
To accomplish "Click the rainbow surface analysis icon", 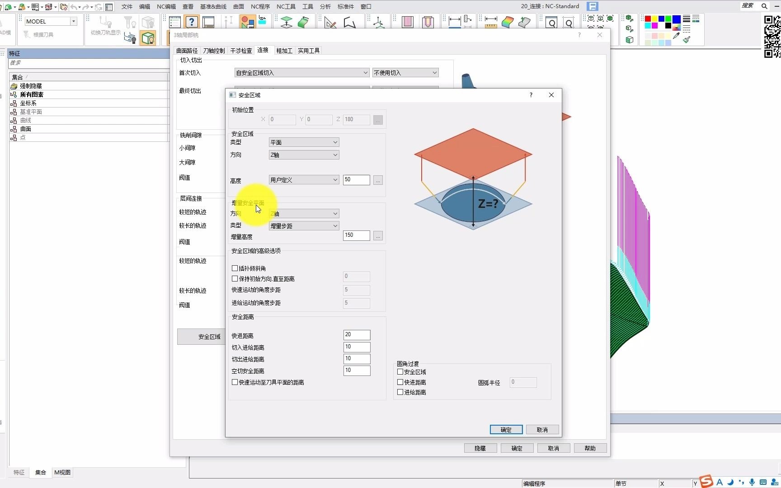I will coord(508,22).
